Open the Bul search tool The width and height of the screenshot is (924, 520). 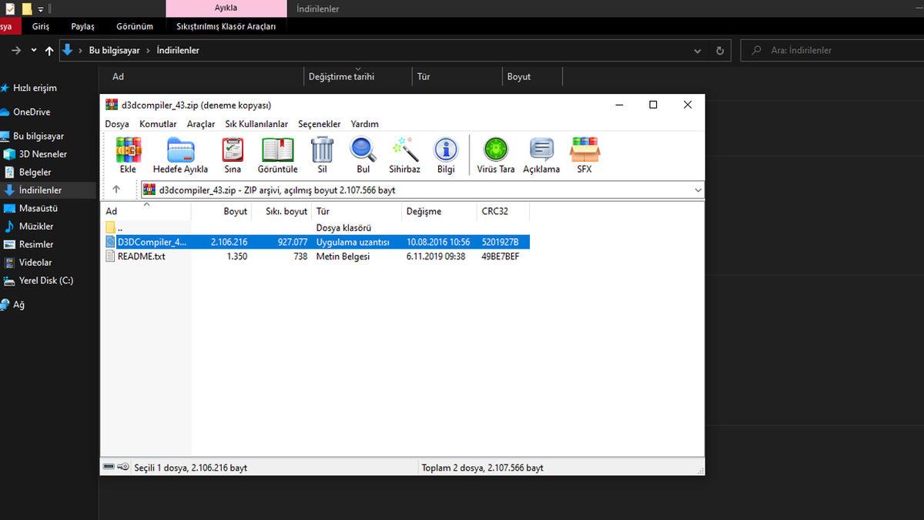pos(363,154)
